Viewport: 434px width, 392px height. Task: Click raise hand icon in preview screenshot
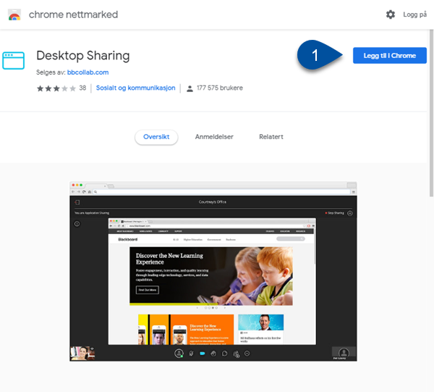[x=213, y=354]
